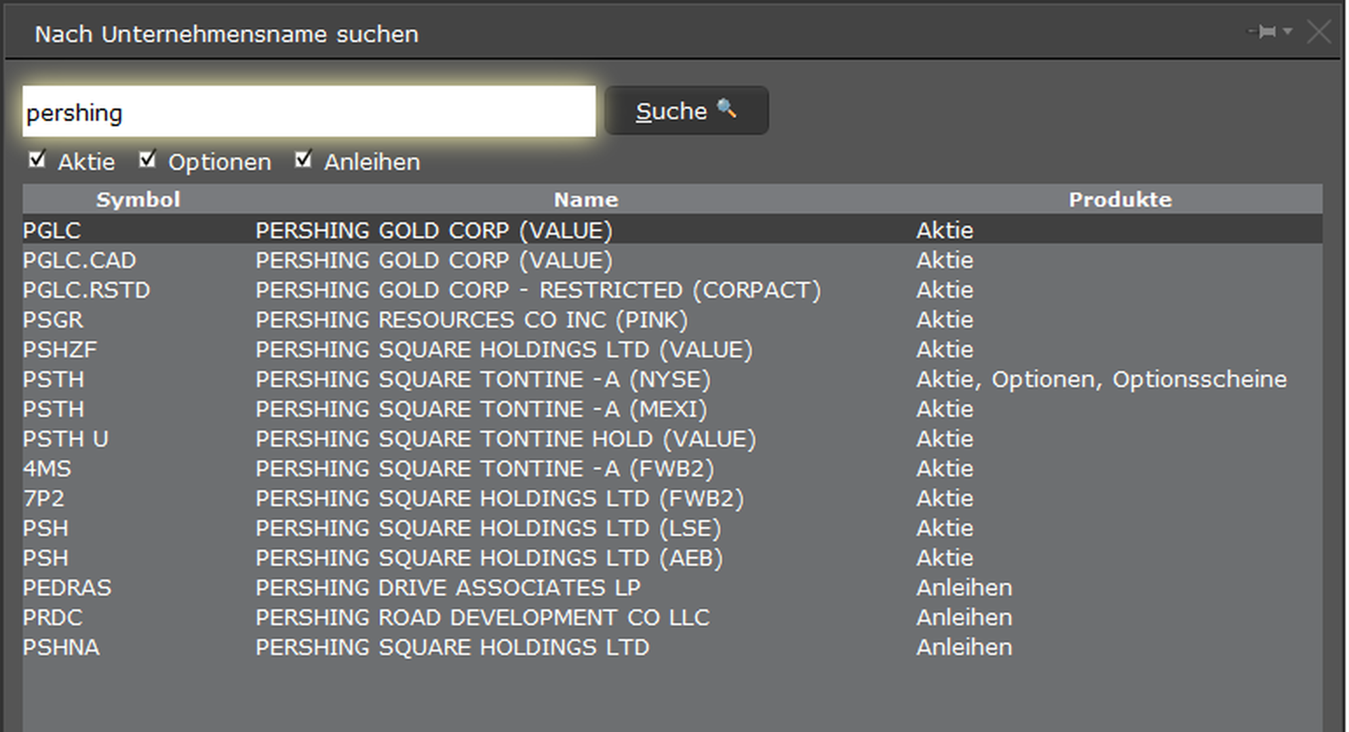Select the 7P2 Pershing Square (FWB2) row
Image resolution: width=1349 pixels, height=732 pixels.
672,499
